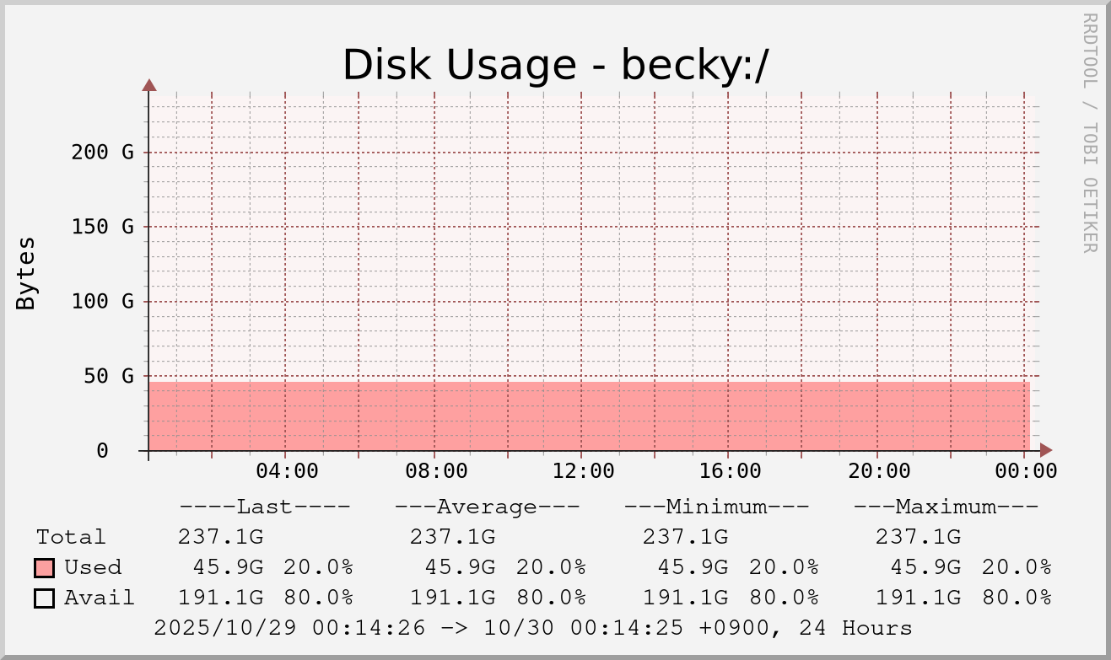Click the 'Disk Usage - becky:/' title

555,65
